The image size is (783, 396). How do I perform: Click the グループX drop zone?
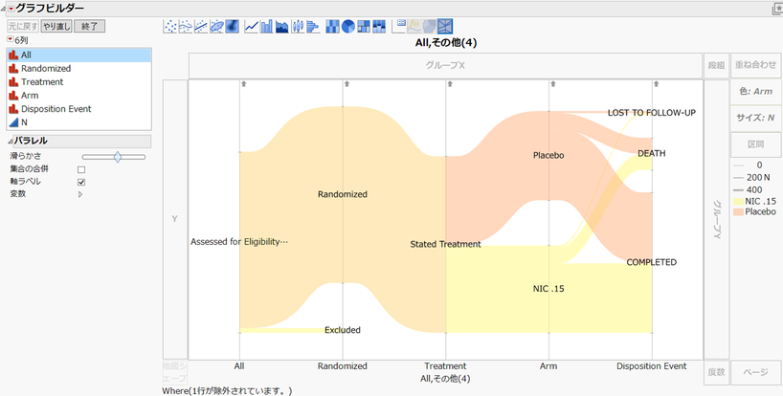[445, 65]
